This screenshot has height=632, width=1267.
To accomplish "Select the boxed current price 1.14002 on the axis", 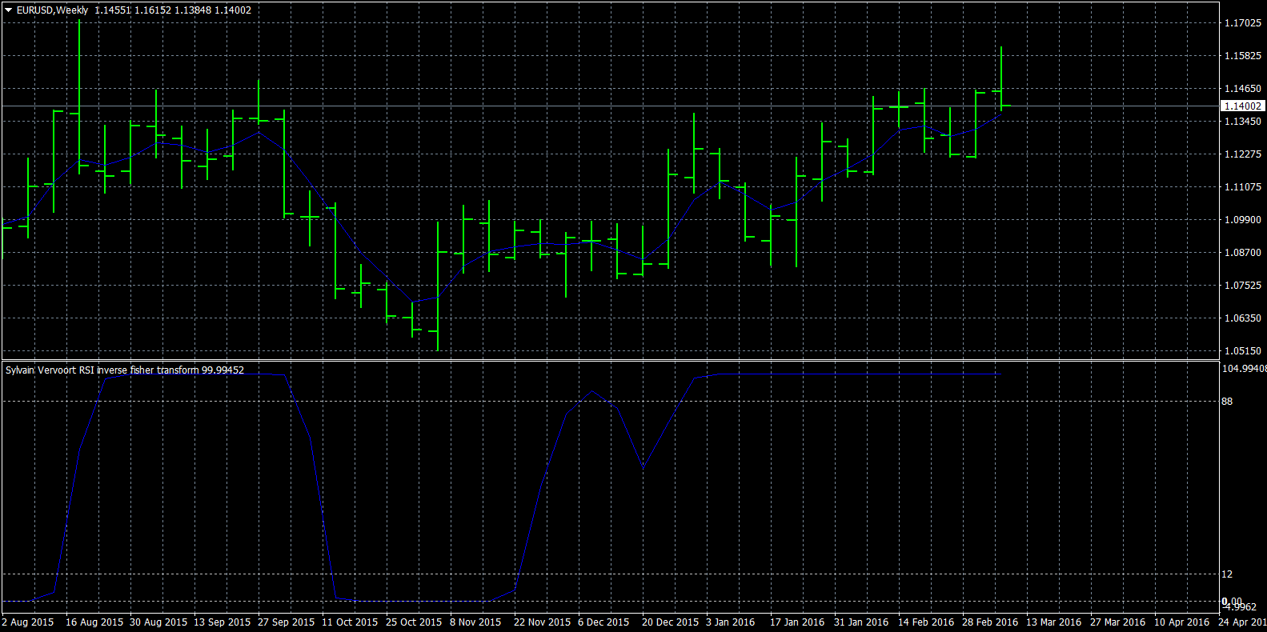I will point(1243,106).
